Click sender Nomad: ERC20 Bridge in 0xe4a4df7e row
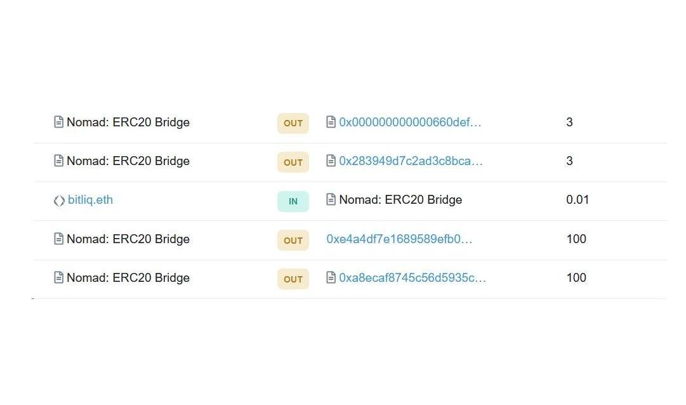The width and height of the screenshot is (686, 405). [128, 239]
